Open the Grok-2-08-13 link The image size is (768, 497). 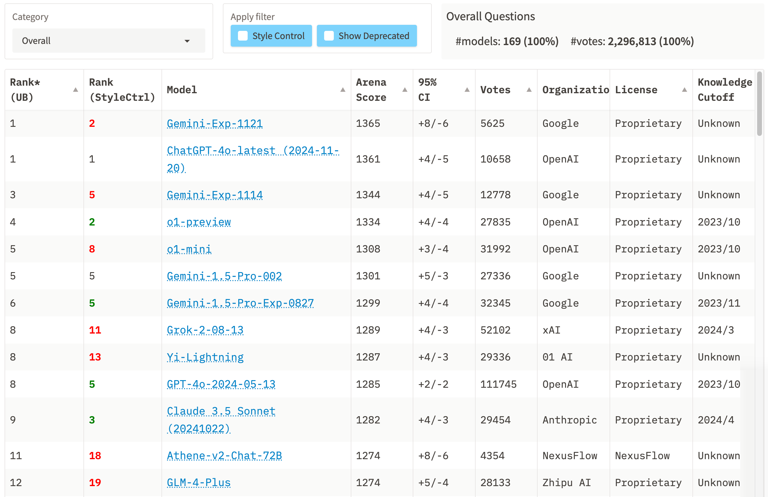[x=205, y=330]
